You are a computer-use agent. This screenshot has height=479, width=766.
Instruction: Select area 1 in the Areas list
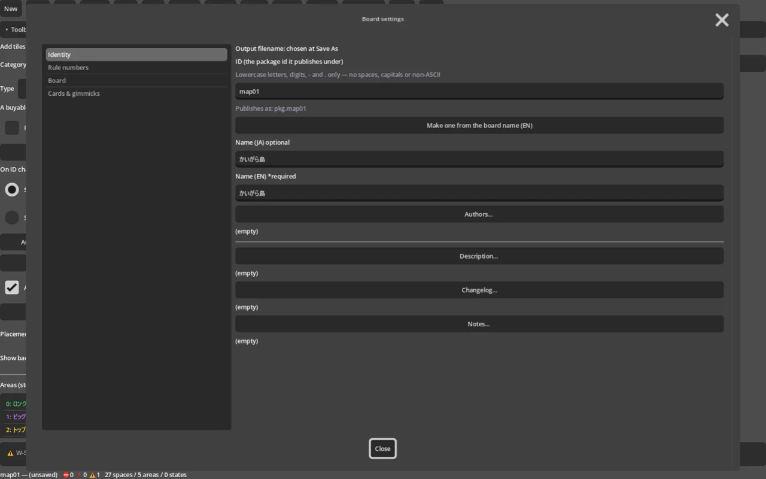(16, 417)
